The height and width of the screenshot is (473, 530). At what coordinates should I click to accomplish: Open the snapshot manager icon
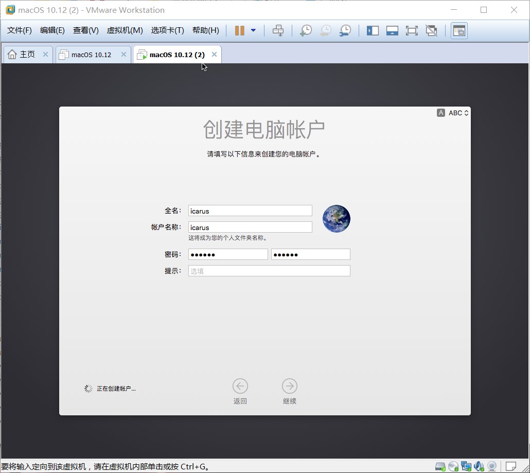[x=345, y=30]
